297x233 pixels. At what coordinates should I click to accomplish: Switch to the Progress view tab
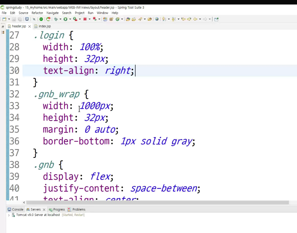coord(57,210)
